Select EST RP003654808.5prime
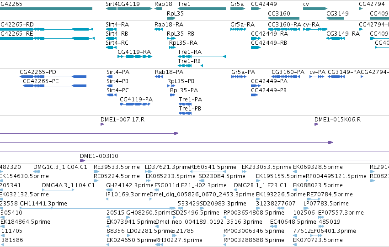This screenshot has width=389, height=247. click(225, 217)
